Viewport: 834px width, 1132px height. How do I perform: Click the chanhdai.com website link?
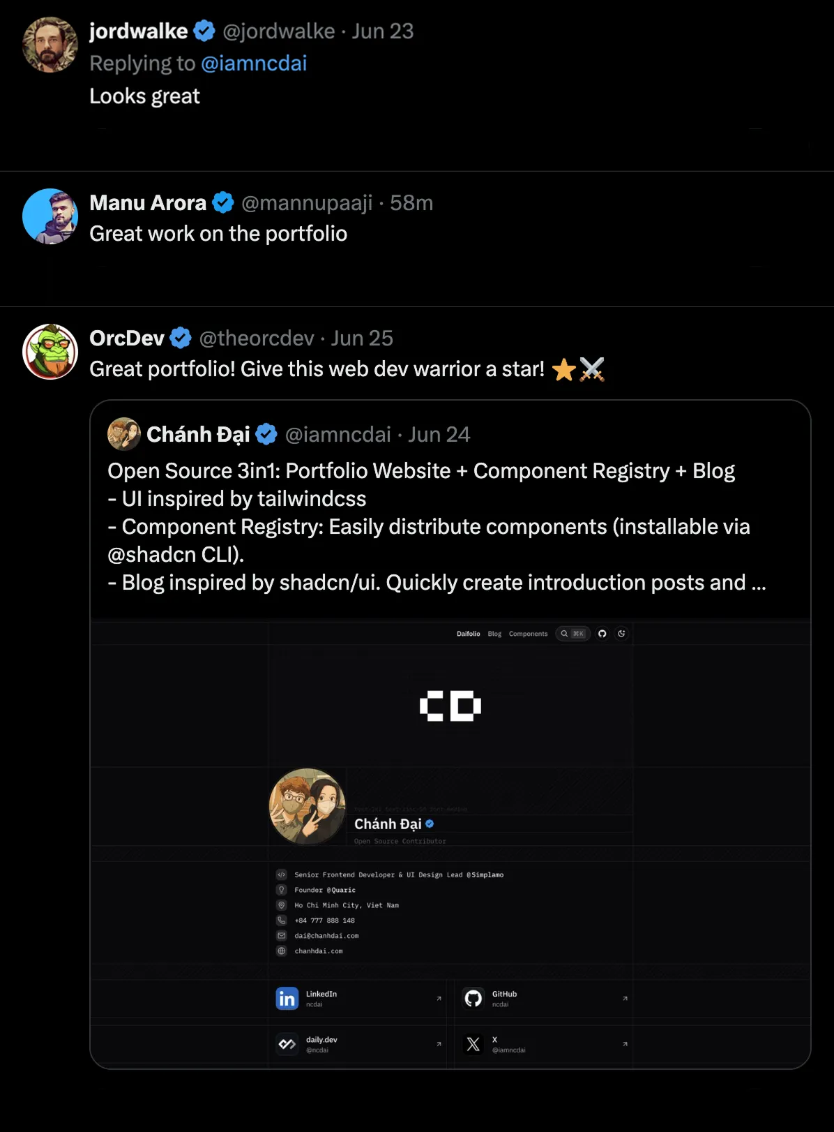319,951
